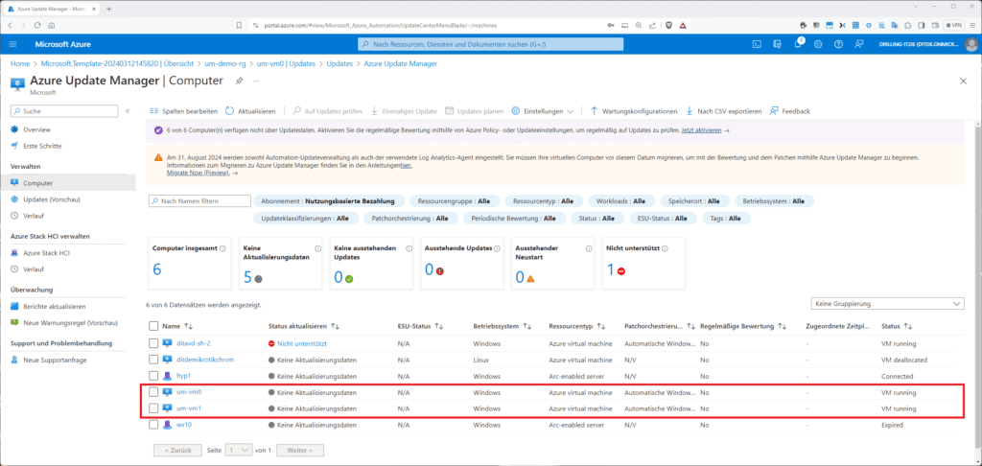Close the Azure Update Manager blade
The image size is (982, 466).
coord(963,82)
